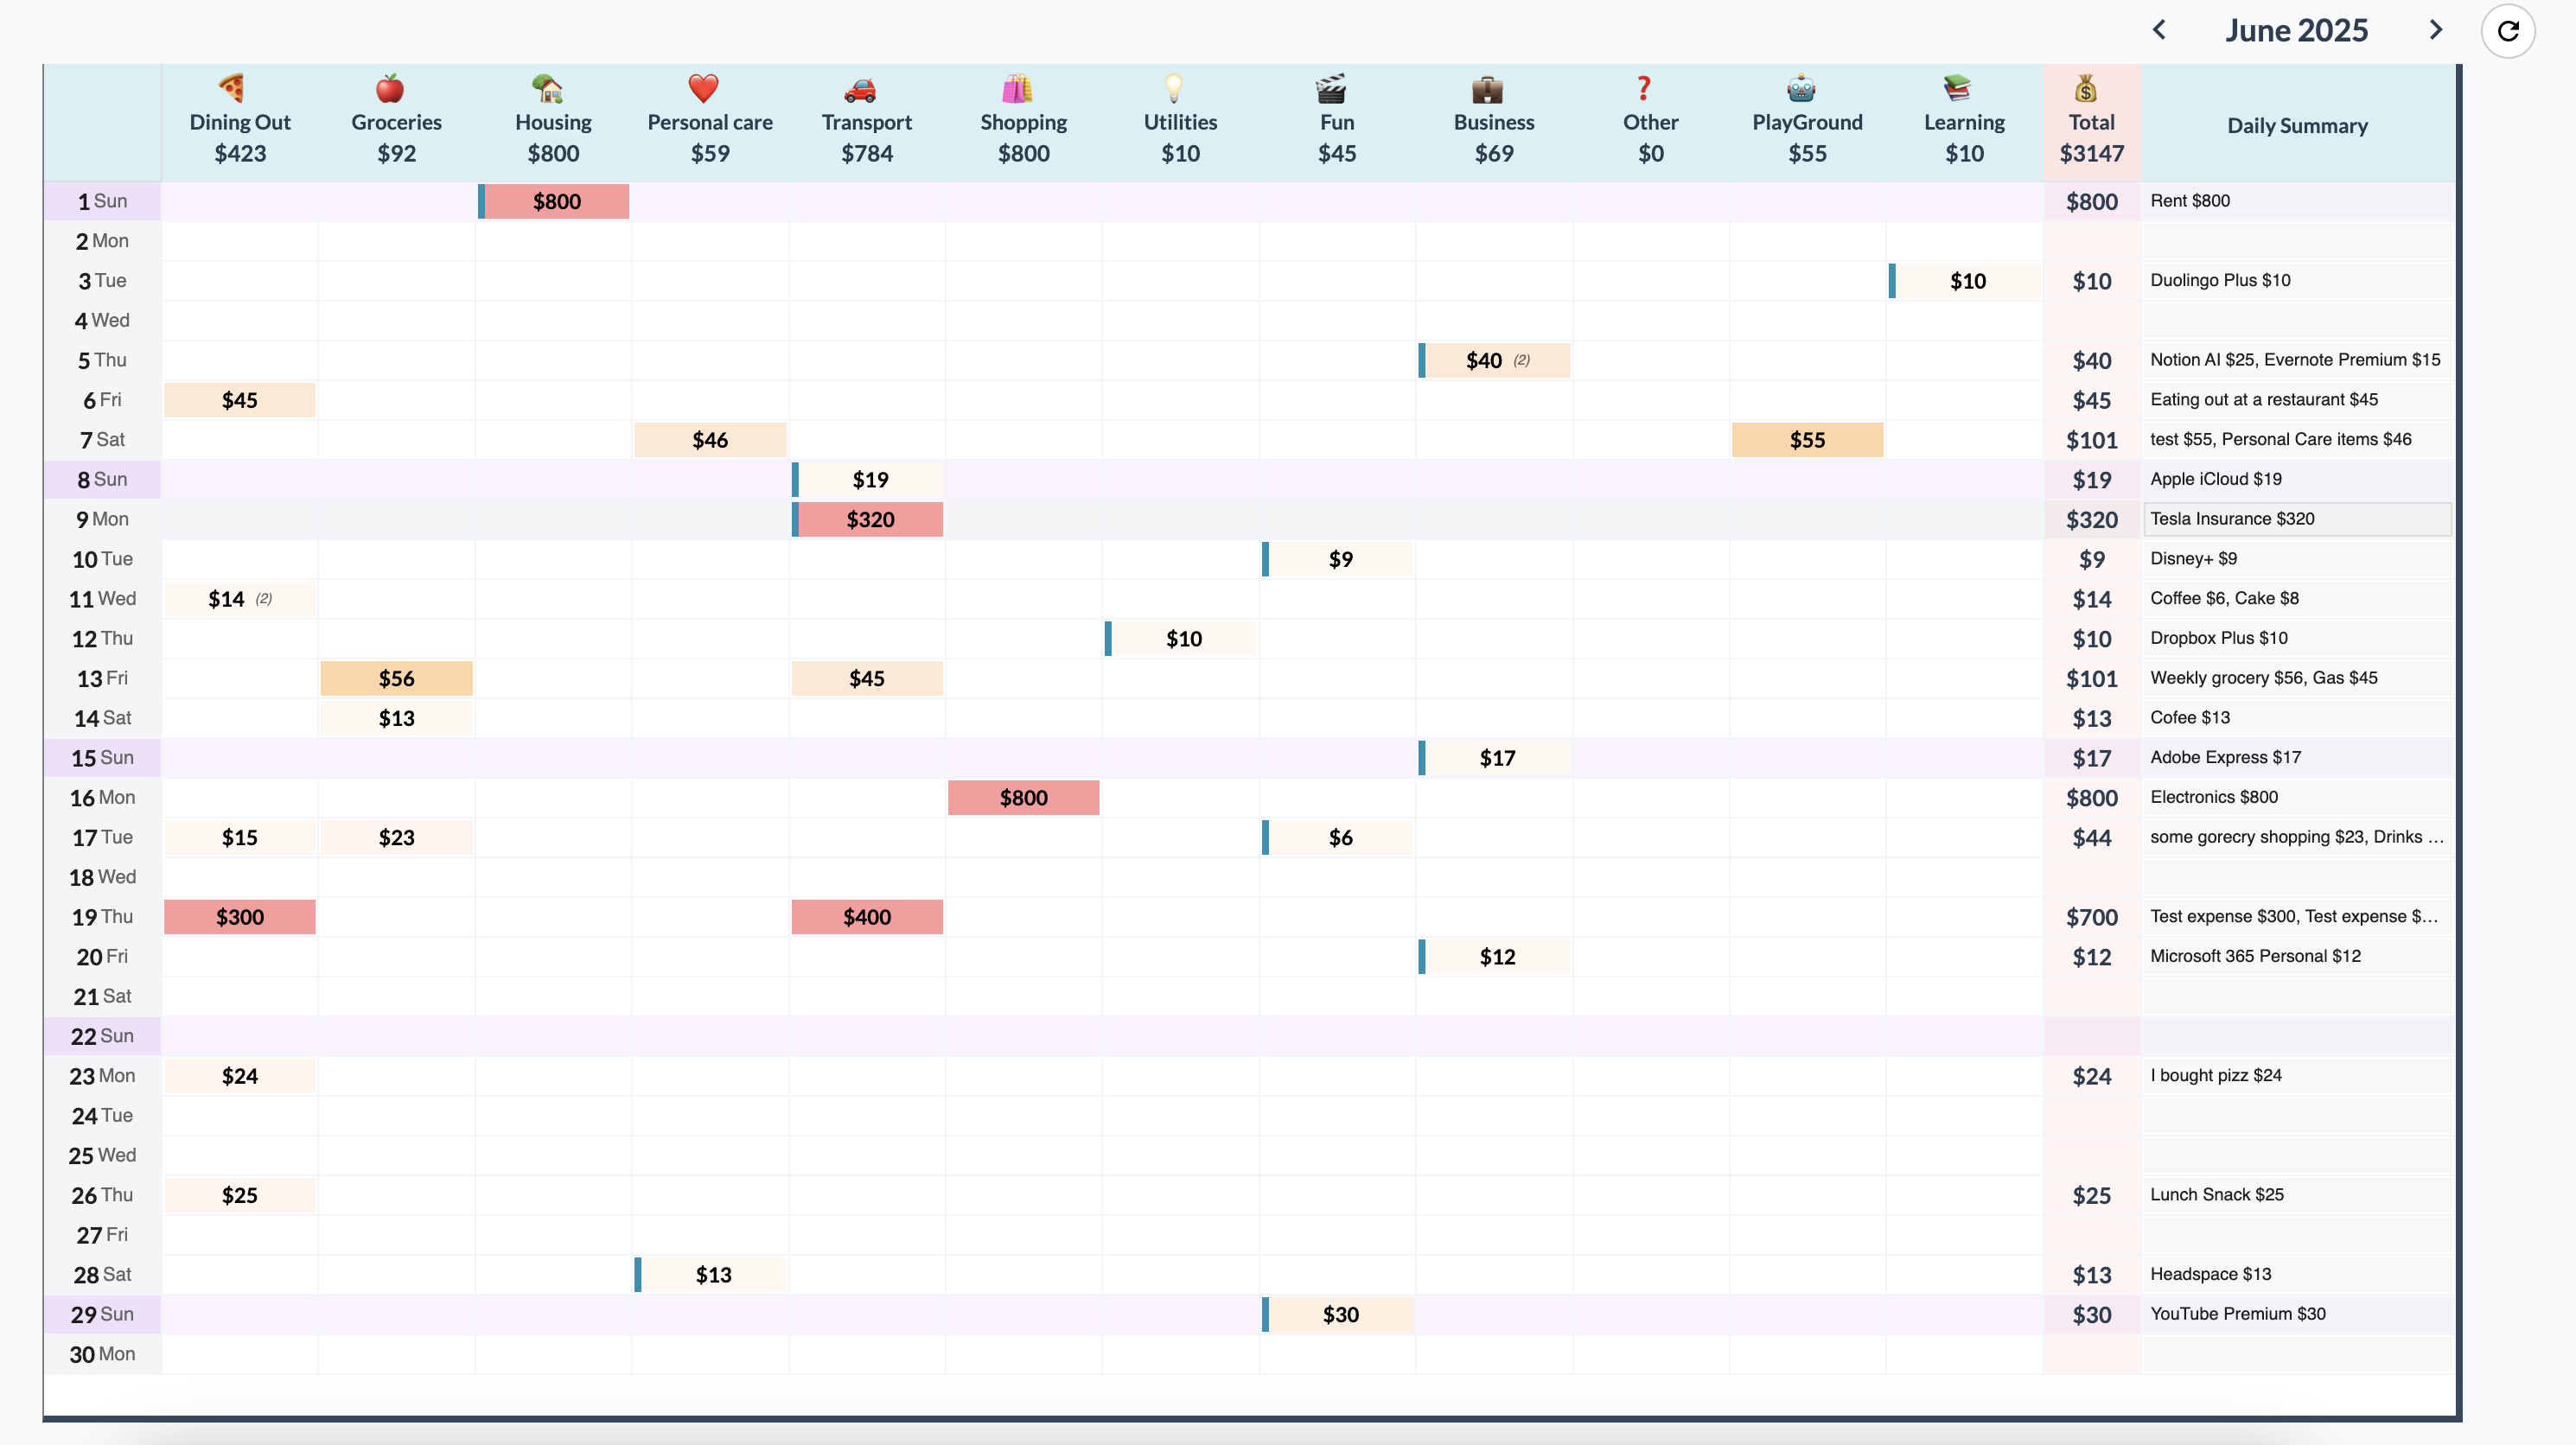2576x1445 pixels.
Task: Open the $12 Business entry on June 20
Action: [x=1495, y=957]
